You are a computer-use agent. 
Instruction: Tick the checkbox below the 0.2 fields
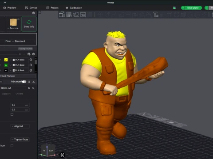coord(12,114)
